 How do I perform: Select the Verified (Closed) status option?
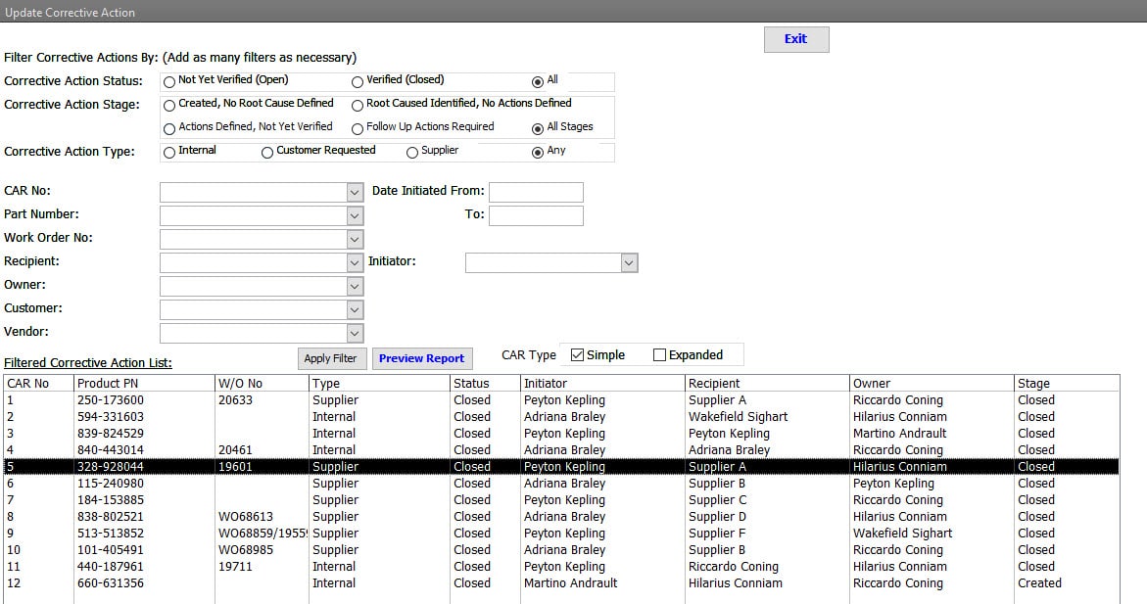point(357,82)
